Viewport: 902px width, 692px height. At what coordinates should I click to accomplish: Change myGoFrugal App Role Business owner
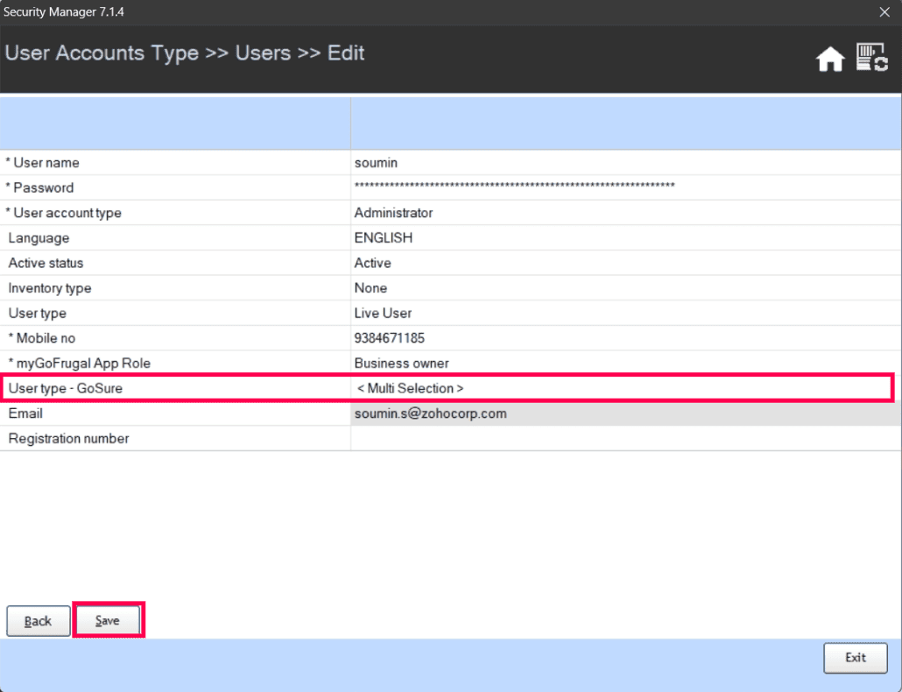(x=626, y=364)
